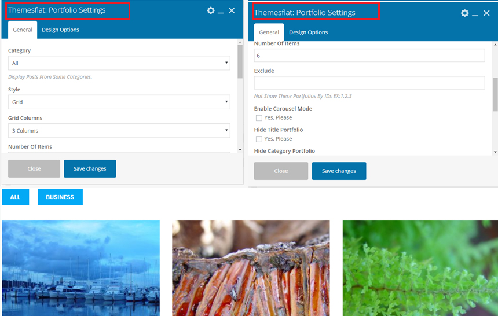The width and height of the screenshot is (498, 316).
Task: Enable Carousel Mode Yes, Please checkbox
Action: [259, 118]
